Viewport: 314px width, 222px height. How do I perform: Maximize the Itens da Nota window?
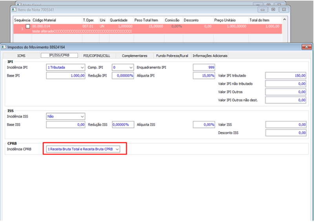[x=273, y=9]
